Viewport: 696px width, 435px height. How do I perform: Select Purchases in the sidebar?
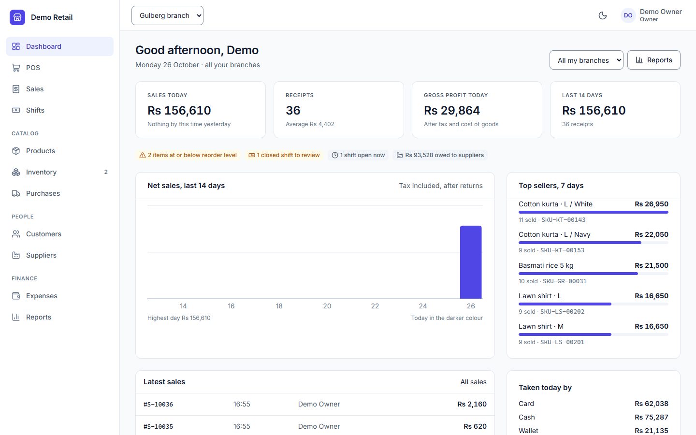[x=59, y=193]
